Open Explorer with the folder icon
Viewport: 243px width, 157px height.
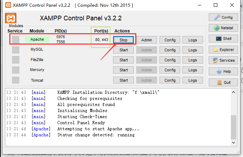[223, 50]
